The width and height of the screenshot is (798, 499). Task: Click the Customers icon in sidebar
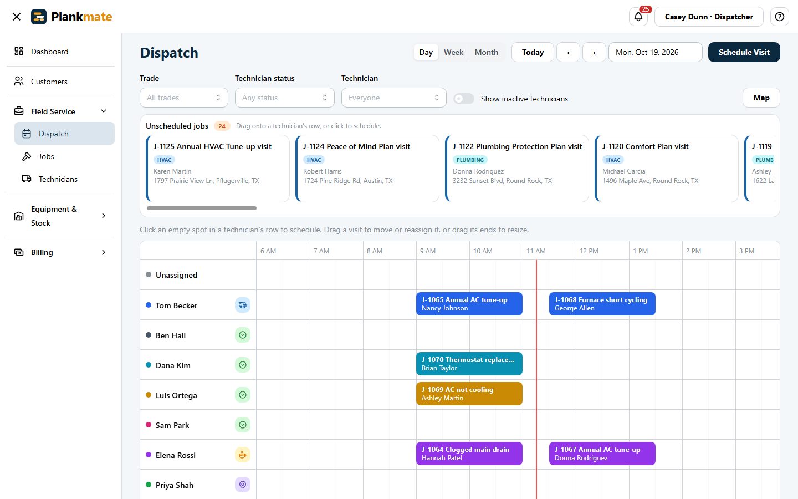19,82
